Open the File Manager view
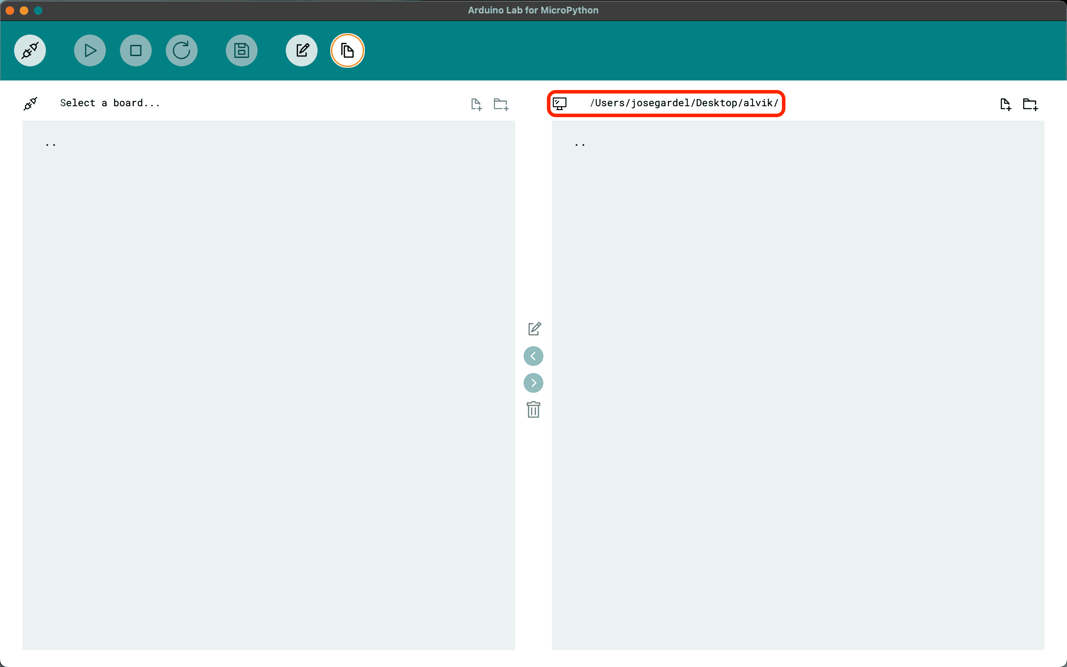The width and height of the screenshot is (1067, 667). tap(348, 50)
